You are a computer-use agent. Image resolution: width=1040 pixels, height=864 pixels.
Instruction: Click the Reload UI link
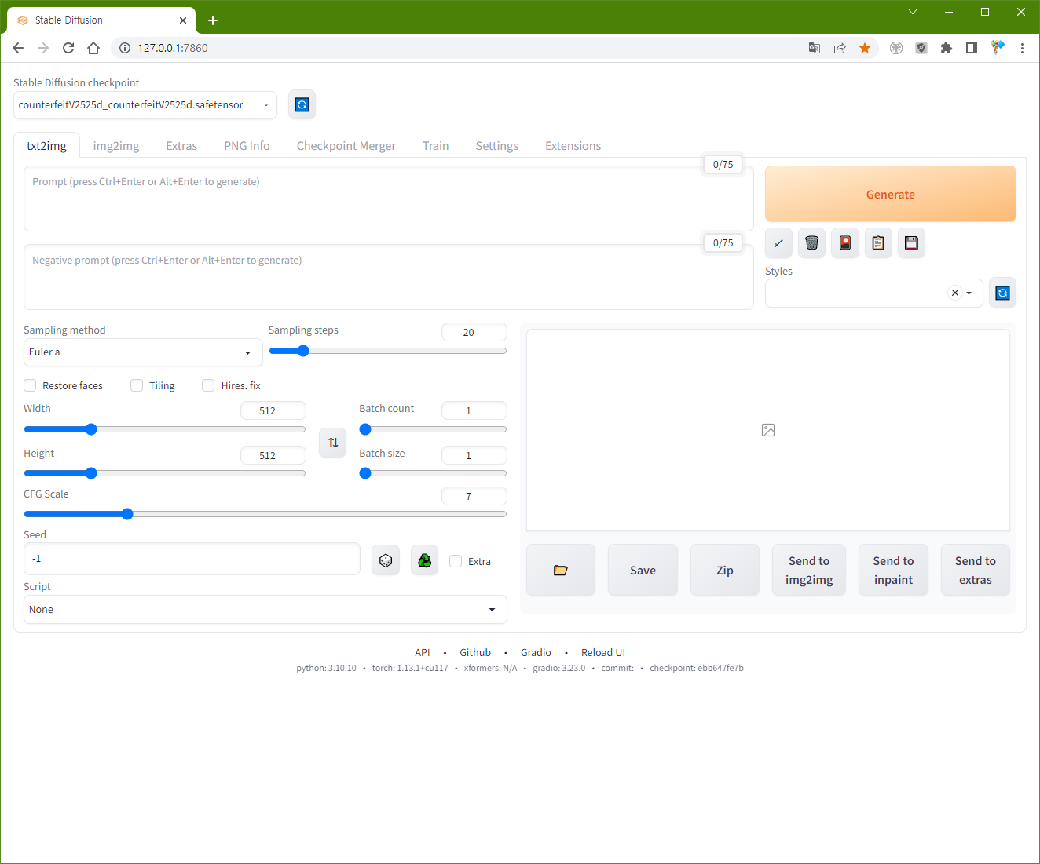pos(603,653)
